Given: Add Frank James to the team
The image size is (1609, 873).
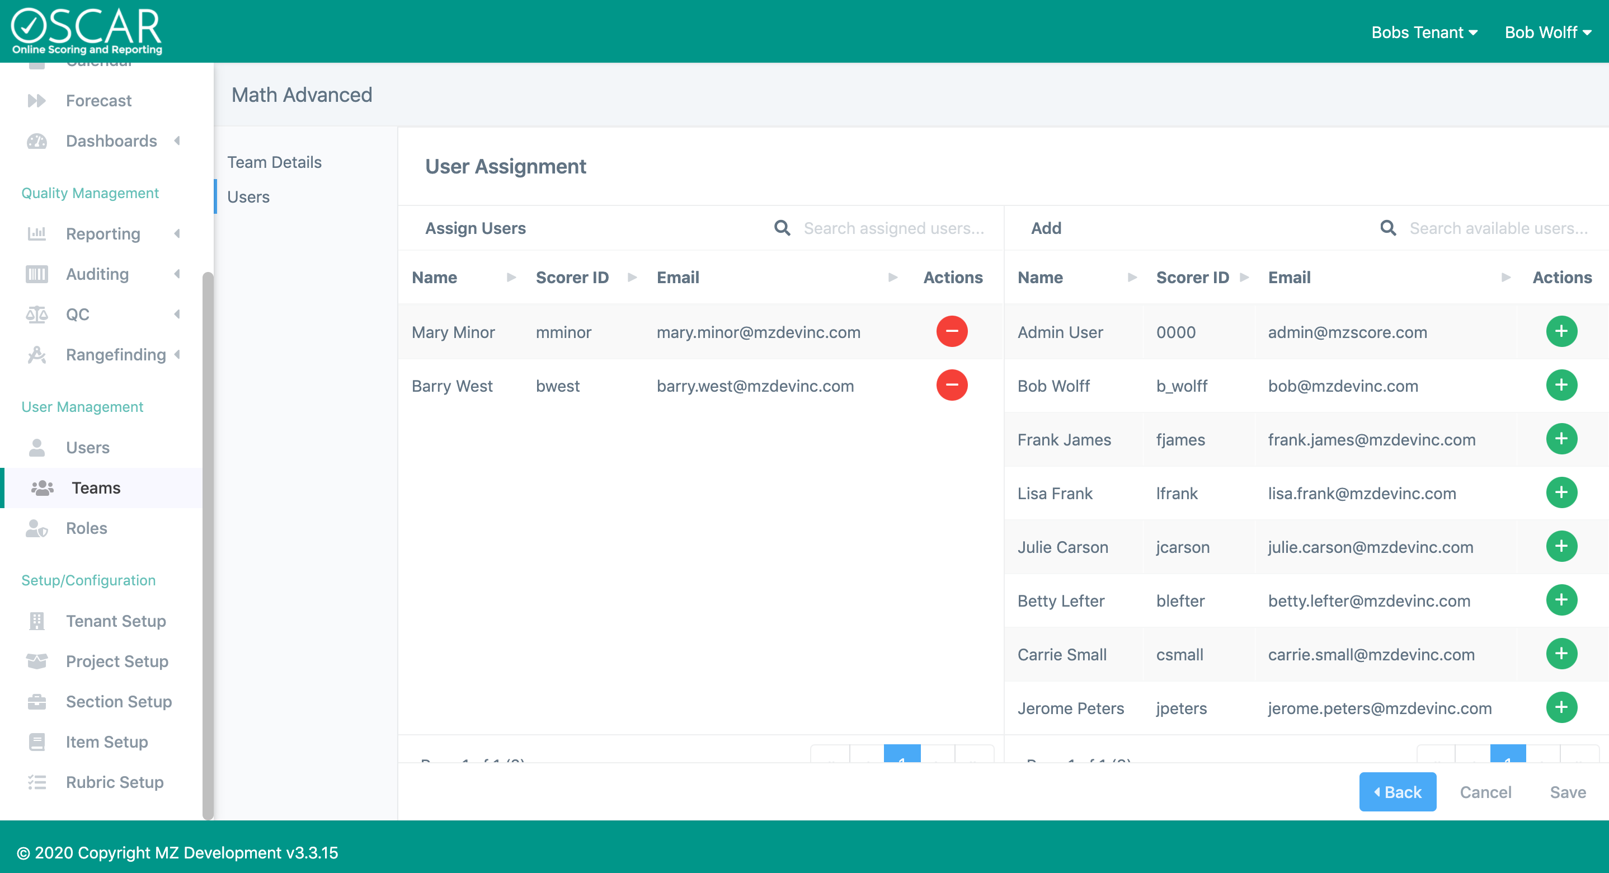Looking at the screenshot, I should pyautogui.click(x=1561, y=439).
